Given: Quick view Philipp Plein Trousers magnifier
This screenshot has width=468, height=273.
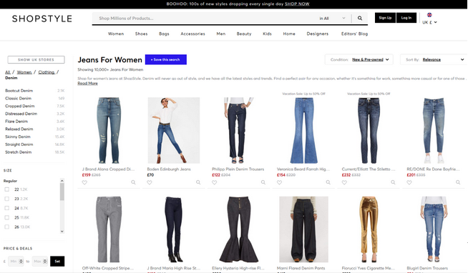Looking at the screenshot, I should (263, 182).
